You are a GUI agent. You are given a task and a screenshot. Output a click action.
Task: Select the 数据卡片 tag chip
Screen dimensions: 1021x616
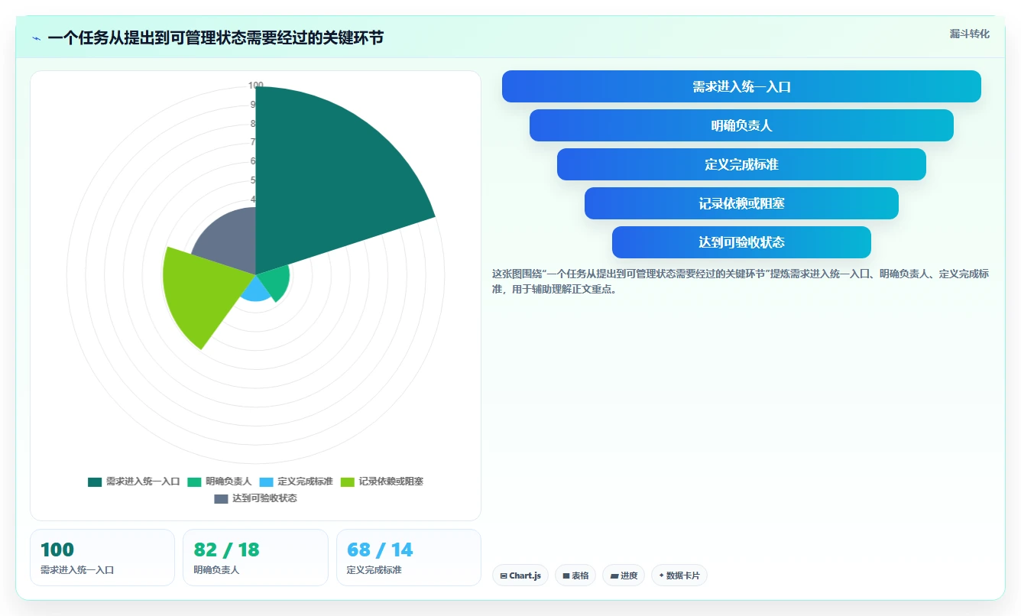coord(679,575)
